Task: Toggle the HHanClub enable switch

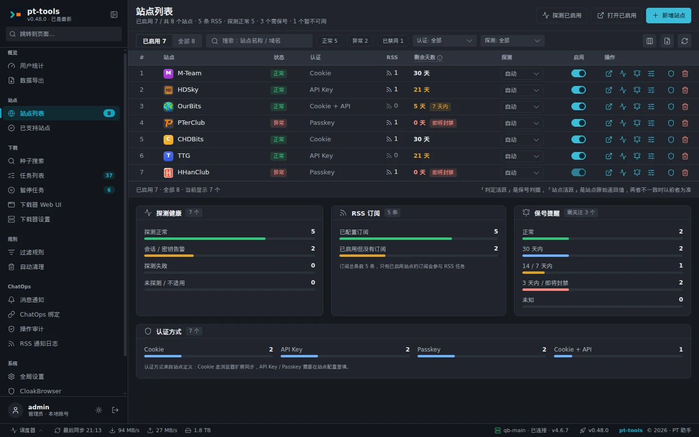Action: 579,172
